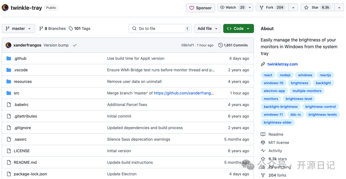Open the twinkletray.com website link
346x179 pixels.
click(282, 64)
